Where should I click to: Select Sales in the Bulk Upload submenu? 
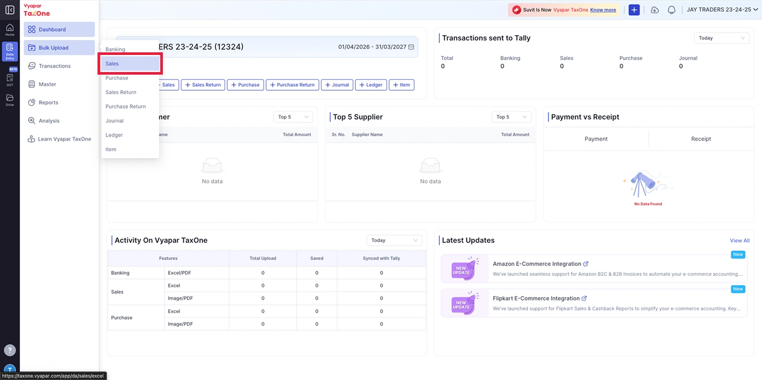pyautogui.click(x=130, y=64)
